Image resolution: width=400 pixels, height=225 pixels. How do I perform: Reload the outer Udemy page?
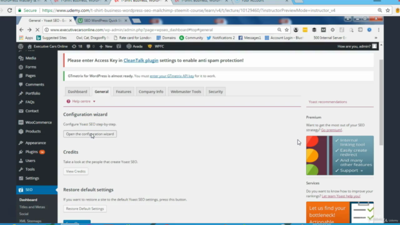10,11
